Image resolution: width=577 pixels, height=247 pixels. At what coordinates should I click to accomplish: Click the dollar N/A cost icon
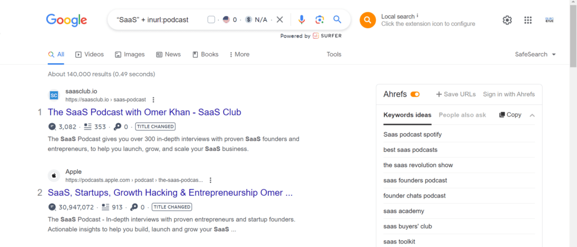tap(248, 20)
